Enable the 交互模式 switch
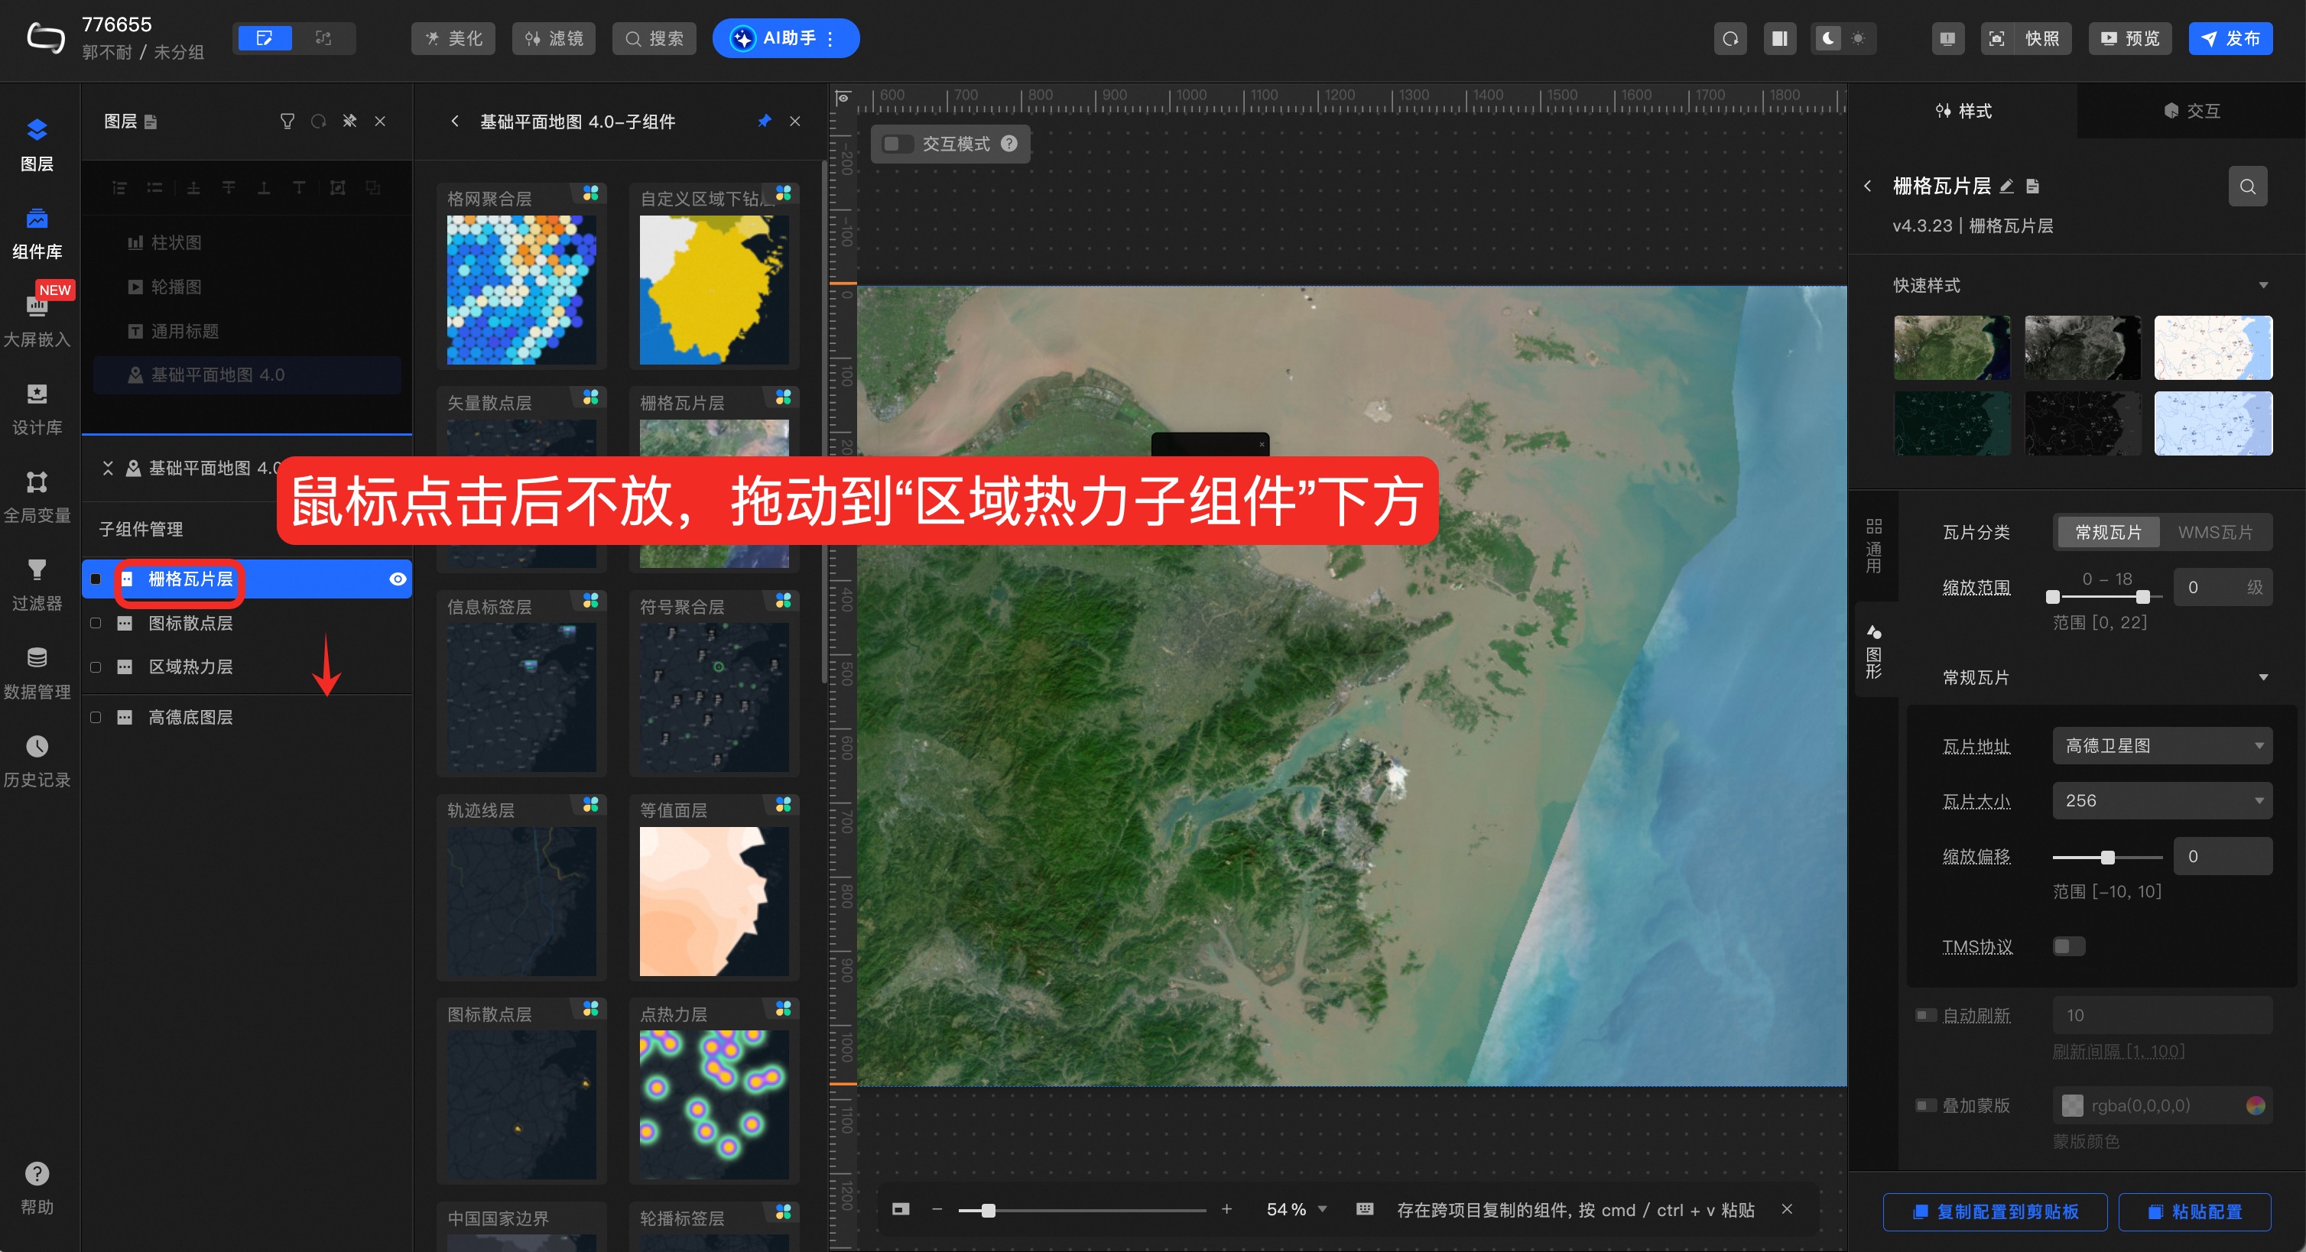This screenshot has height=1252, width=2306. click(x=896, y=144)
